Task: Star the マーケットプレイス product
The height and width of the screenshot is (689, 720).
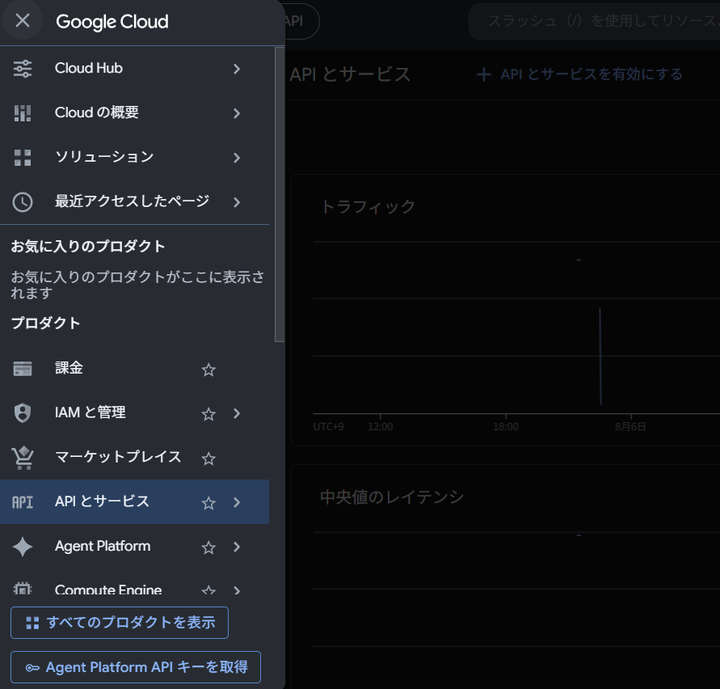Action: click(208, 459)
